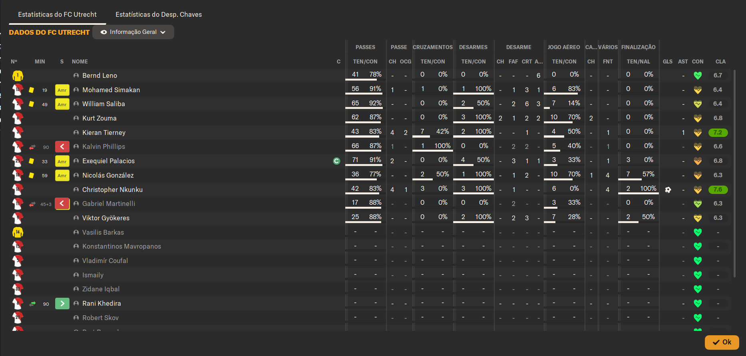746x356 pixels.
Task: Click the goal ball icon for Christopher Nkunku
Action: [668, 190]
